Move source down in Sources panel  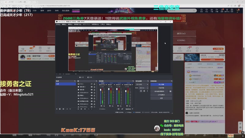pyautogui.click(x=92, y=109)
